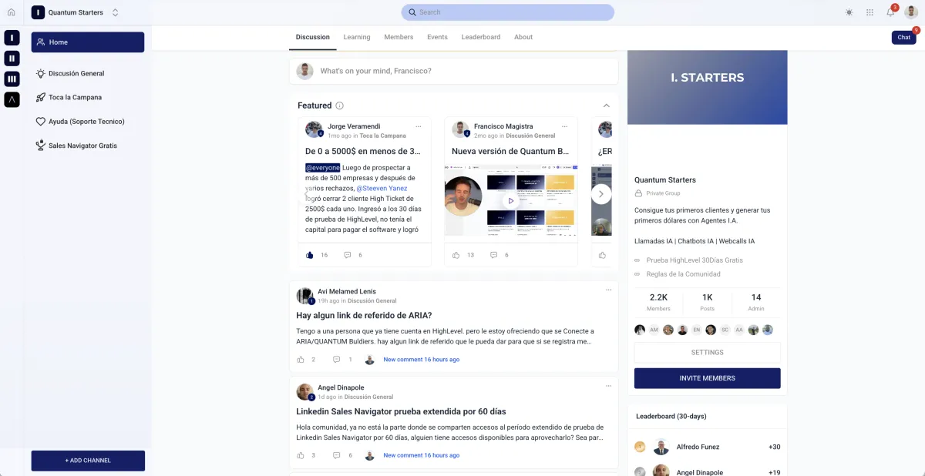Image resolution: width=925 pixels, height=476 pixels.
Task: Switch to the About tab
Action: pos(523,37)
